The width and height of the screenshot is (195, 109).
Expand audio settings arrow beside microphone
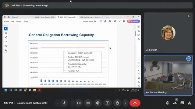58,103
